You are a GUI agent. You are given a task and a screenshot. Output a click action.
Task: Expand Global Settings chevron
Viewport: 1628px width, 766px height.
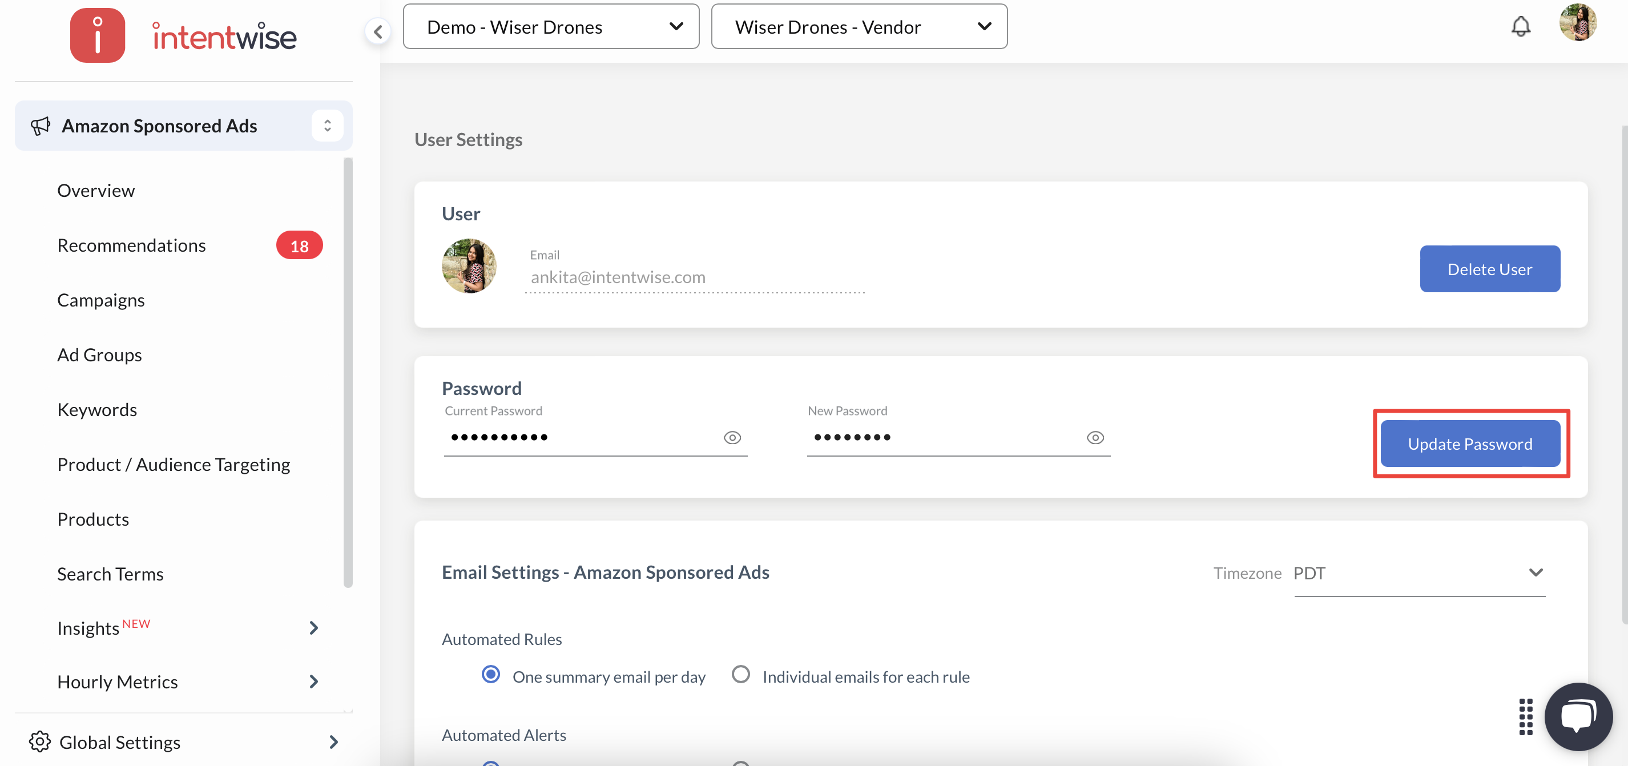pyautogui.click(x=334, y=742)
